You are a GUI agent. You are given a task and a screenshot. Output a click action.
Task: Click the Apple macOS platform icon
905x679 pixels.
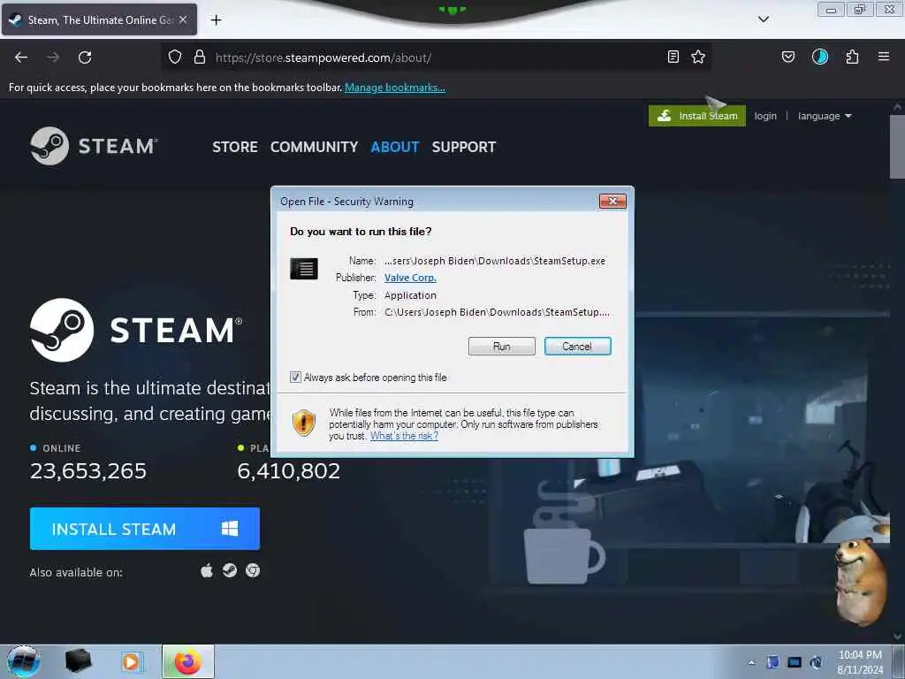coord(207,571)
